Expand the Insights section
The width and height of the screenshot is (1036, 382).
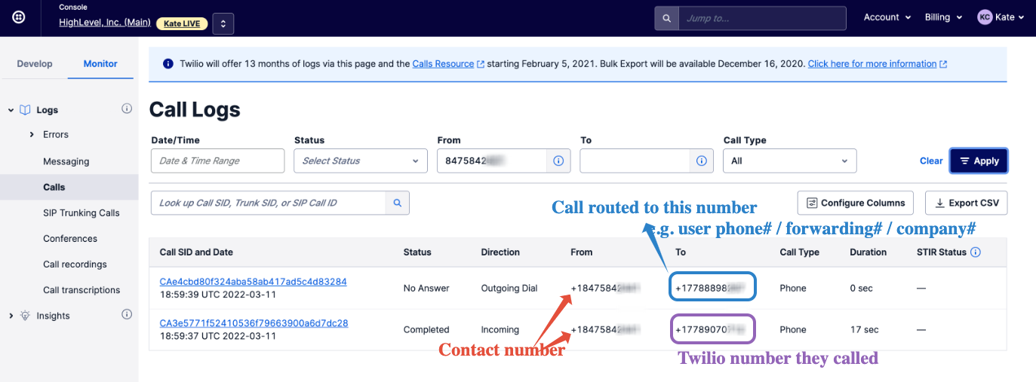point(11,316)
